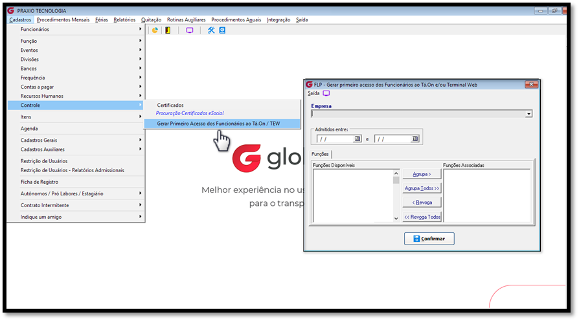Expand the Contas a pagar submenu

click(x=141, y=87)
